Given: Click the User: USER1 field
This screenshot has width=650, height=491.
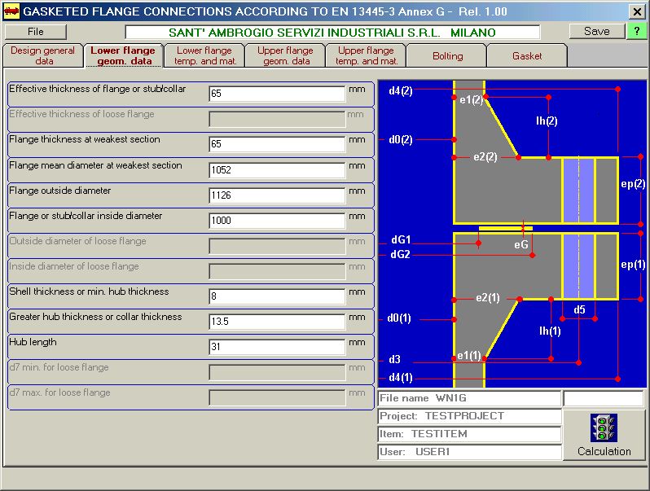Looking at the screenshot, I should point(469,452).
